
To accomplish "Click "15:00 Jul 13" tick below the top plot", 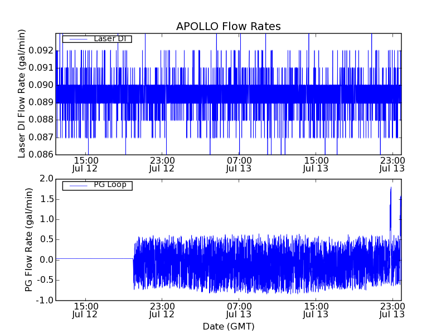I will click(x=316, y=164).
